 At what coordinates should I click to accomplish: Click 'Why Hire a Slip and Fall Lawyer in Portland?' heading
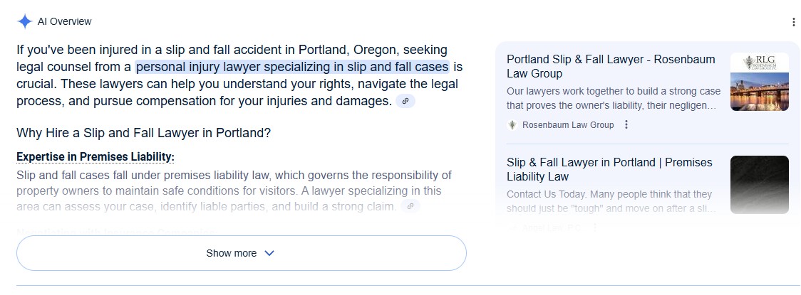click(143, 134)
